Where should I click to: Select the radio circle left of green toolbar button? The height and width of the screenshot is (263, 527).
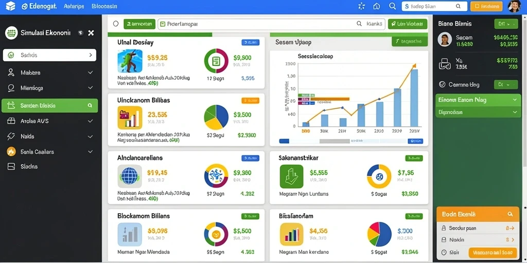tap(116, 24)
